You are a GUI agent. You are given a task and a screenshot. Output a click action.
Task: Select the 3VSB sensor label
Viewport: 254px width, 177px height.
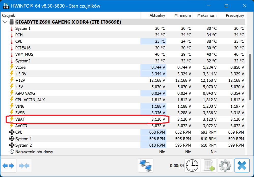[x=20, y=113]
